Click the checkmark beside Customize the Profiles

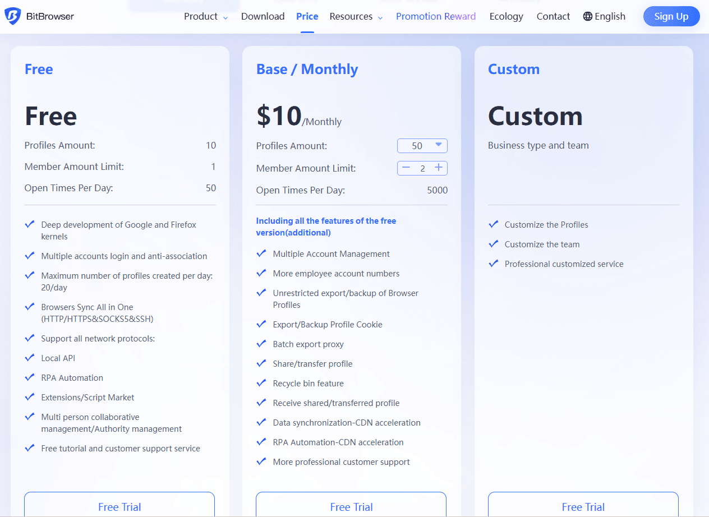[494, 224]
